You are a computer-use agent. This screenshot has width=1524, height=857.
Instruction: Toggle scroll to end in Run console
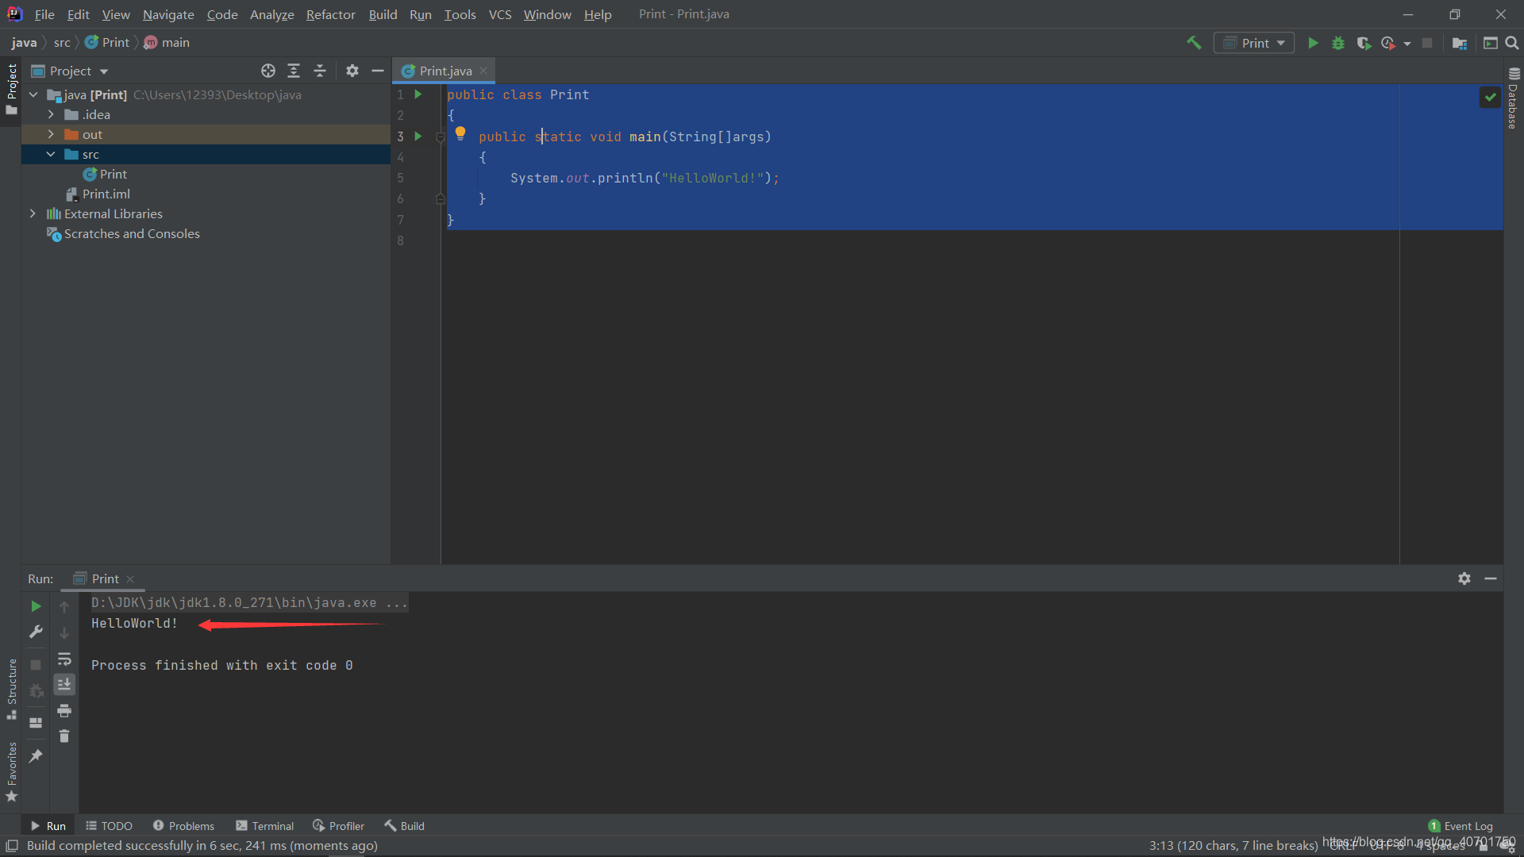(64, 684)
